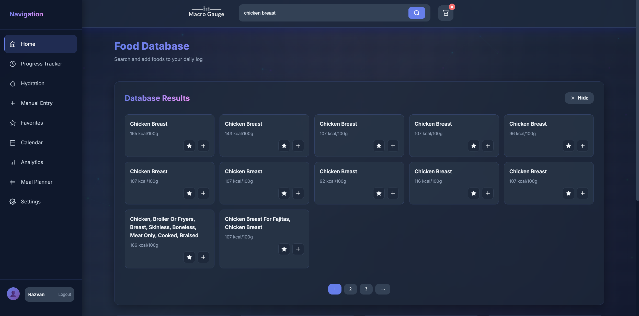Open Settings gear in sidebar
Screen dimensions: 639x316
pos(30,202)
